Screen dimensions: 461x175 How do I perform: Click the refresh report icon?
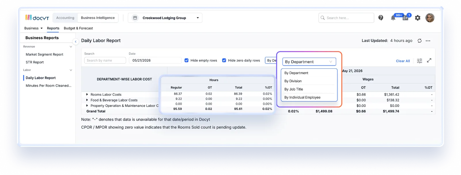click(420, 41)
